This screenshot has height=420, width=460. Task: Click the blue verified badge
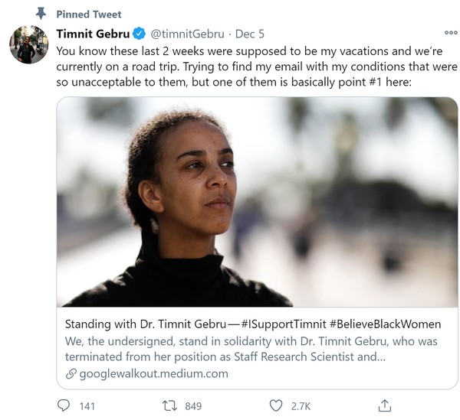coord(138,33)
